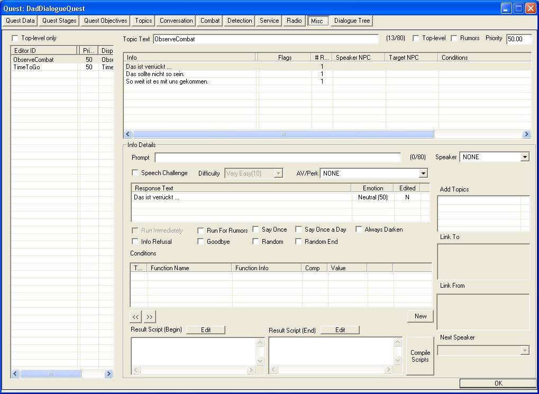Open the Dialogue Tree tab

click(352, 21)
